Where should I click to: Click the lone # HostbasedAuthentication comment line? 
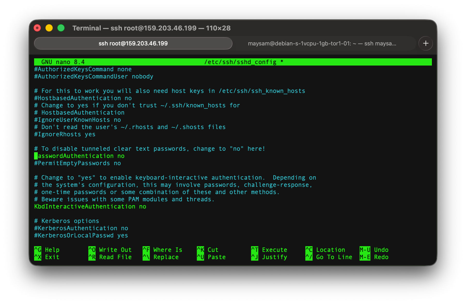click(x=79, y=113)
